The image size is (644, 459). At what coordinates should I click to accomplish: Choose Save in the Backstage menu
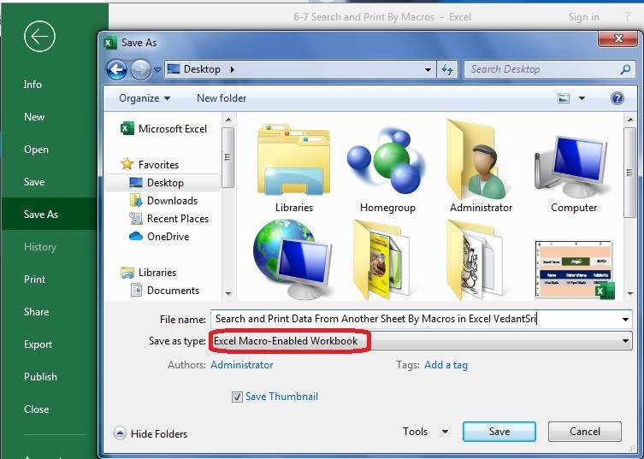click(34, 182)
